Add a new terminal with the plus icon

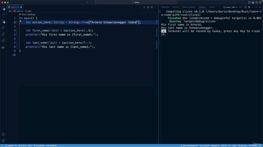pos(240,7)
